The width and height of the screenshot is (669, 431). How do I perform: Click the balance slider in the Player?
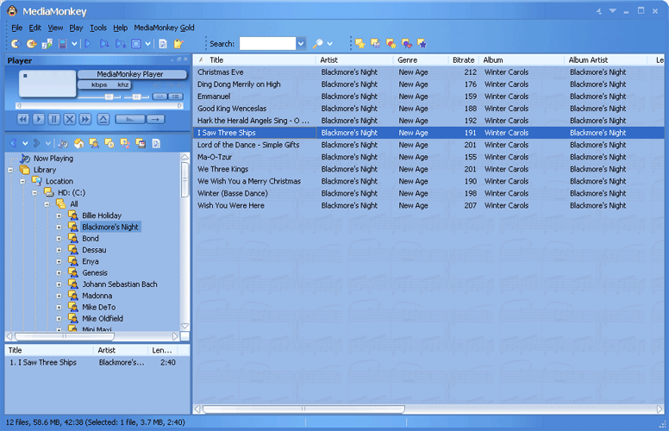point(136,97)
